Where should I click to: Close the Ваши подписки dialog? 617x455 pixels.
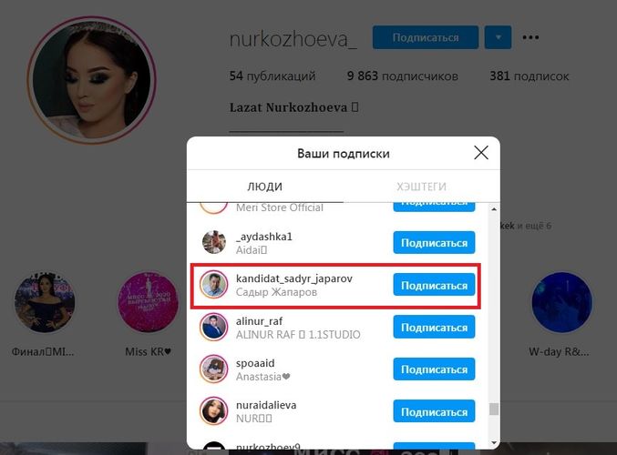point(481,153)
